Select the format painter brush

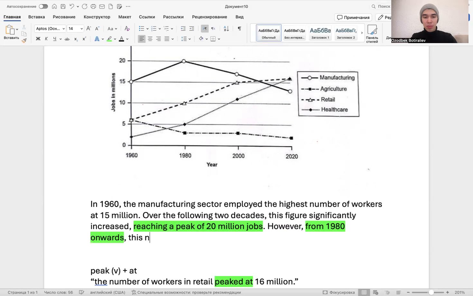[x=24, y=40]
